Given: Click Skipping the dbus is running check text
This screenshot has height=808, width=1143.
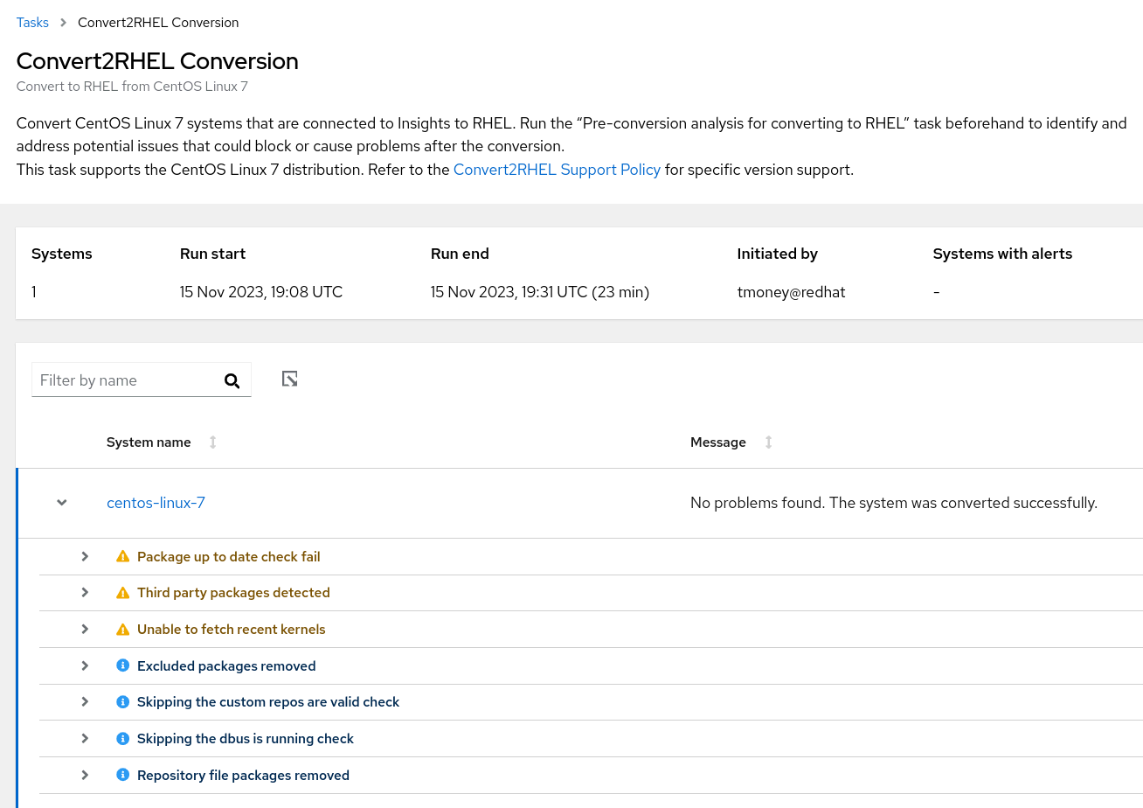Looking at the screenshot, I should [x=246, y=739].
